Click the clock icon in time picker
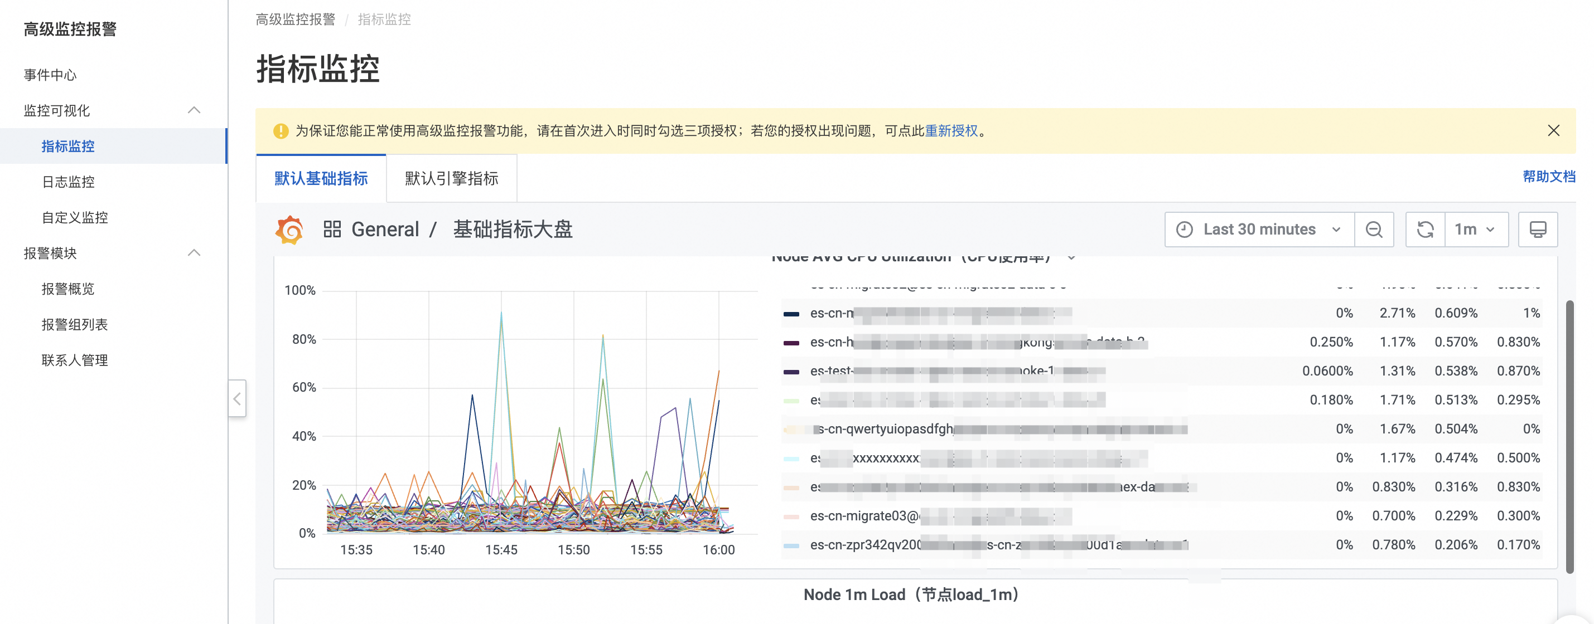This screenshot has width=1594, height=624. (x=1185, y=230)
